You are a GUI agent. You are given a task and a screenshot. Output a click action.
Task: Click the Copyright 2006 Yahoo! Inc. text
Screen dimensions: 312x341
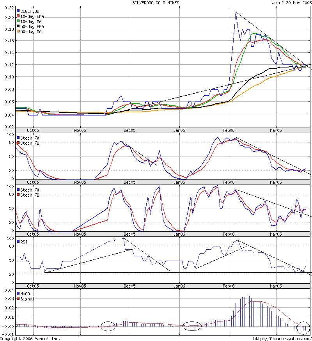click(x=30, y=339)
